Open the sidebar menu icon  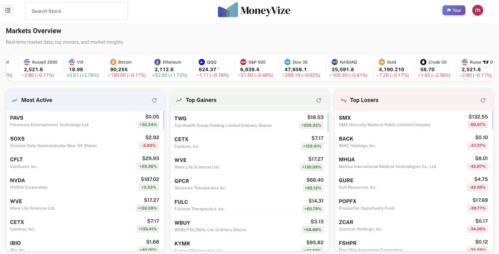[x=8, y=10]
